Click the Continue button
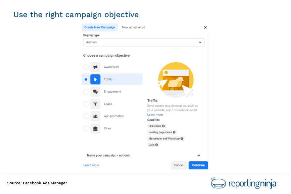The width and height of the screenshot is (291, 194). point(198,165)
